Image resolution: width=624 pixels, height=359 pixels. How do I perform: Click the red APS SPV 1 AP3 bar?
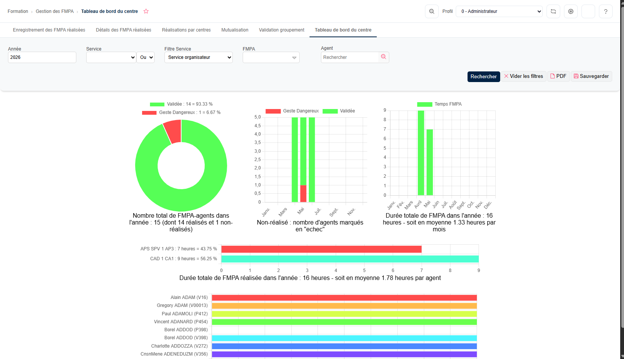[x=321, y=249]
